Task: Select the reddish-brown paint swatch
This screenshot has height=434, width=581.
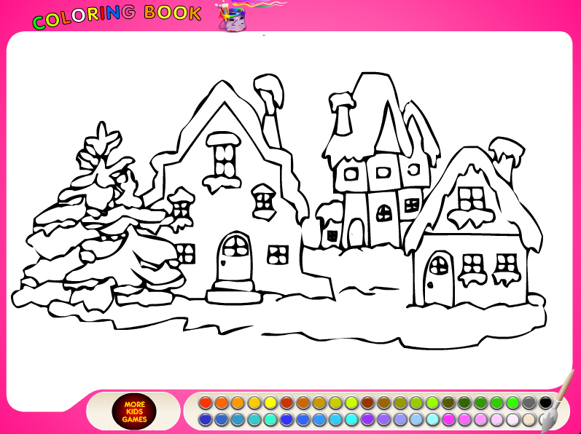Action: (x=367, y=402)
